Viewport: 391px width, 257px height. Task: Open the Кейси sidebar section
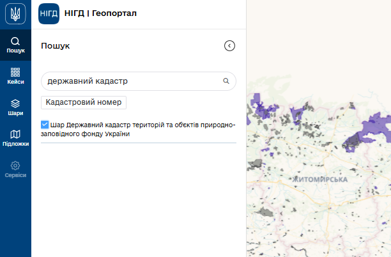click(x=15, y=76)
